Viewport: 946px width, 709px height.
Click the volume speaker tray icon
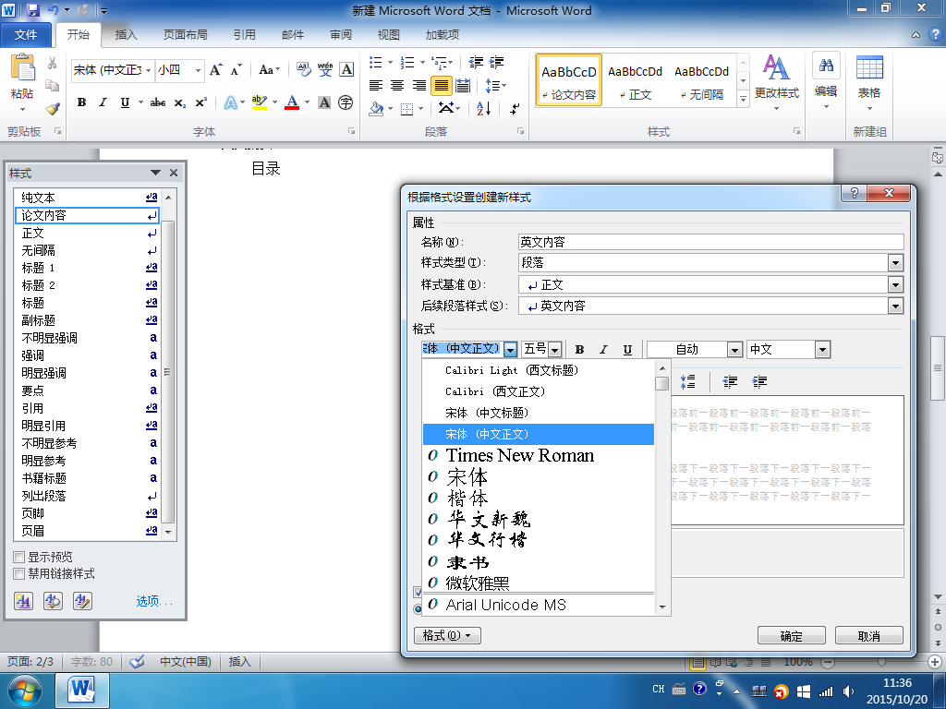pos(848,691)
